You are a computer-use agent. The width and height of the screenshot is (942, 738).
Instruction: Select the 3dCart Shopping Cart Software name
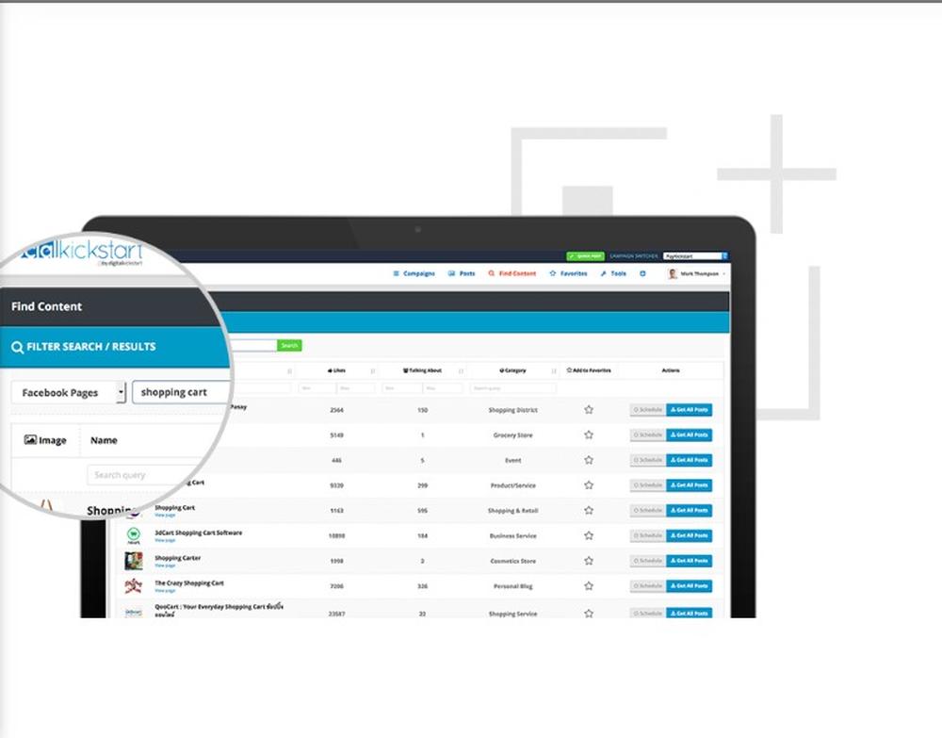click(x=198, y=533)
